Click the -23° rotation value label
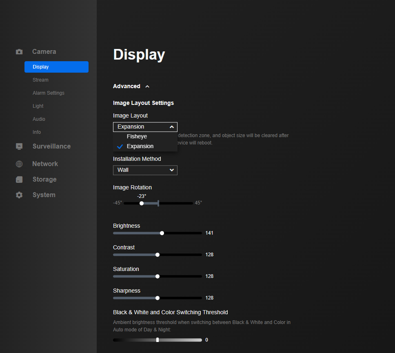This screenshot has width=395, height=353. coord(142,196)
